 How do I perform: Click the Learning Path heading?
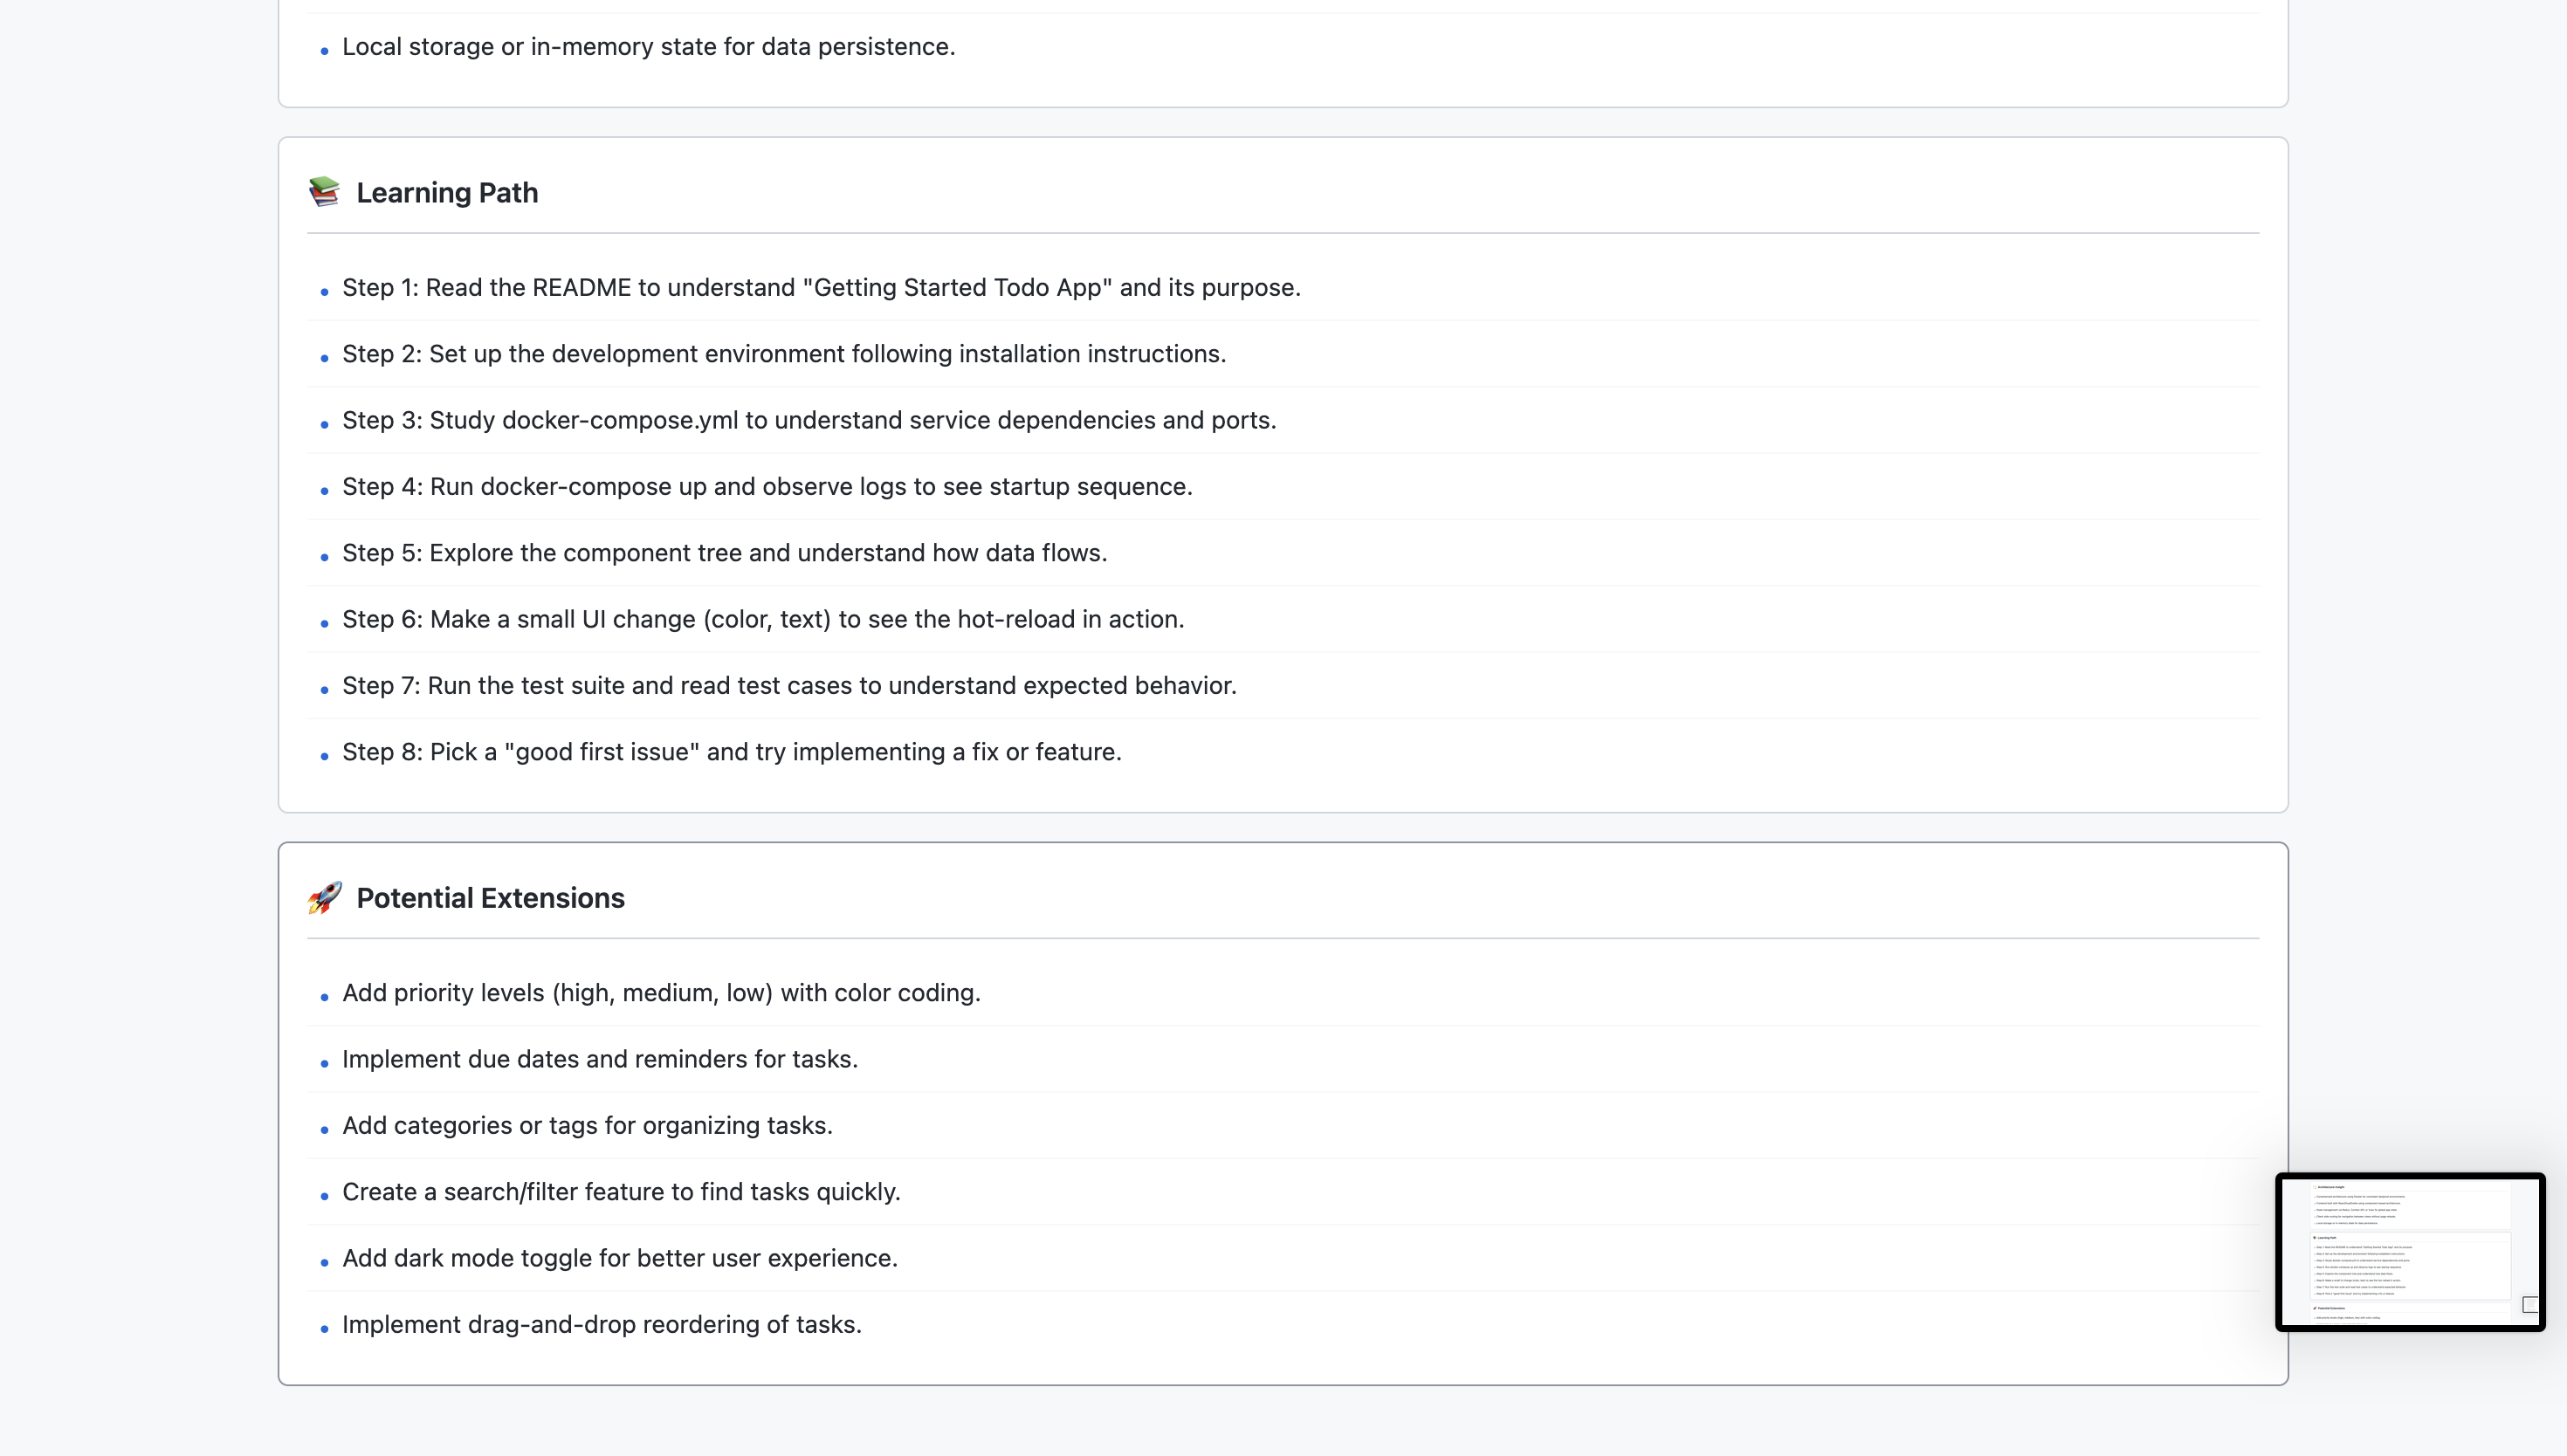point(447,193)
